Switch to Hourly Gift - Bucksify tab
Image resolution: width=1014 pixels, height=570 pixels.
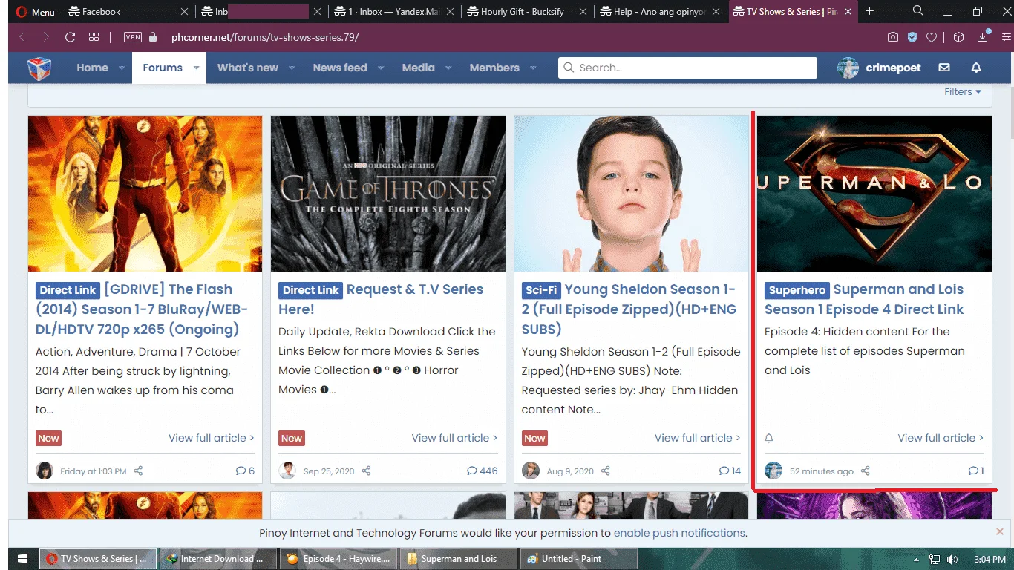coord(526,12)
